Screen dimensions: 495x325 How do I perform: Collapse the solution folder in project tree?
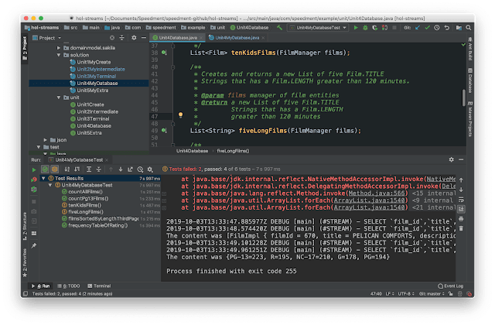tap(59, 55)
